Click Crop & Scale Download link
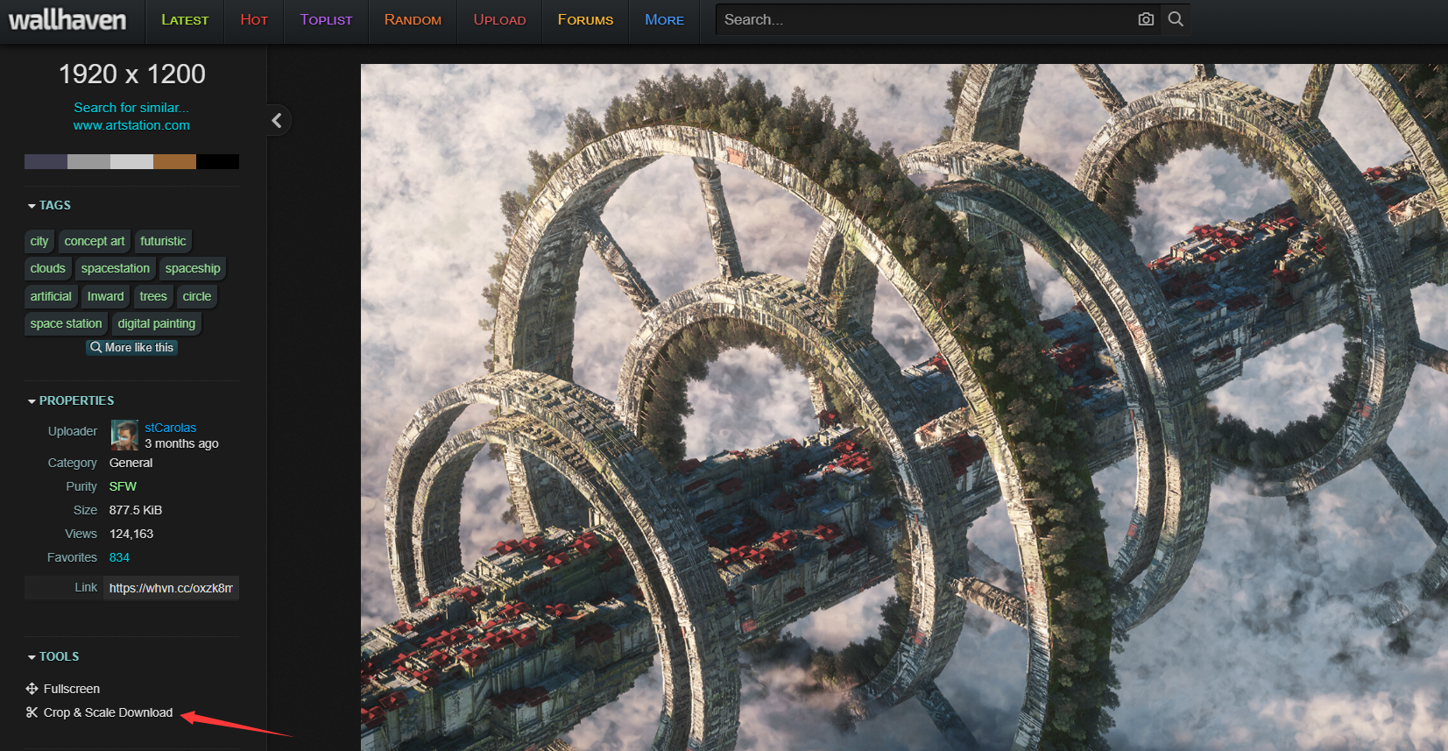This screenshot has height=751, width=1448. (108, 712)
